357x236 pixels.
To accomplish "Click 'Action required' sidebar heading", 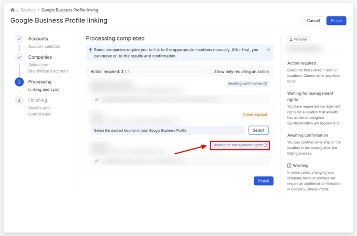I will (x=301, y=63).
